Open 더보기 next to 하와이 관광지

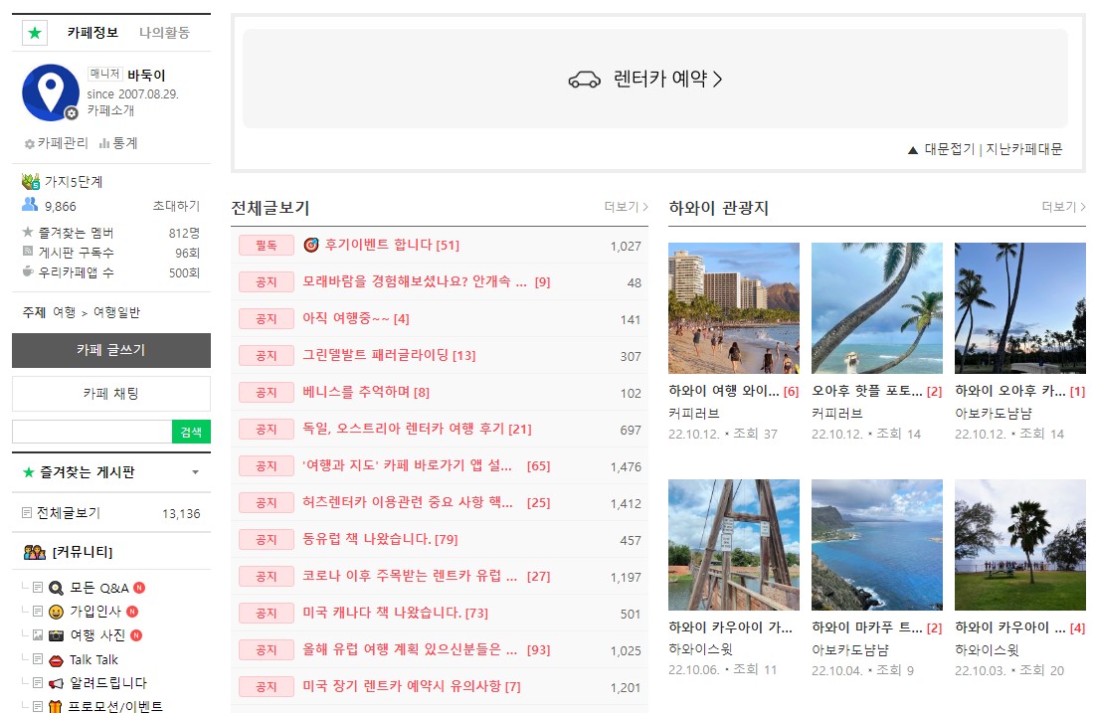(1063, 207)
